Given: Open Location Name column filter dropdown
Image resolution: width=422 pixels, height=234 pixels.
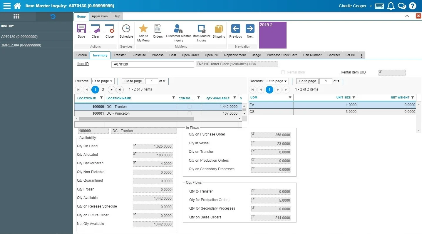Looking at the screenshot, I should coord(174,98).
